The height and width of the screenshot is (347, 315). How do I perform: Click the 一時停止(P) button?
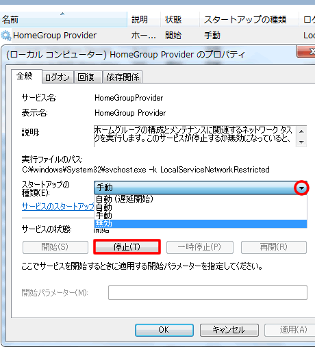click(200, 247)
